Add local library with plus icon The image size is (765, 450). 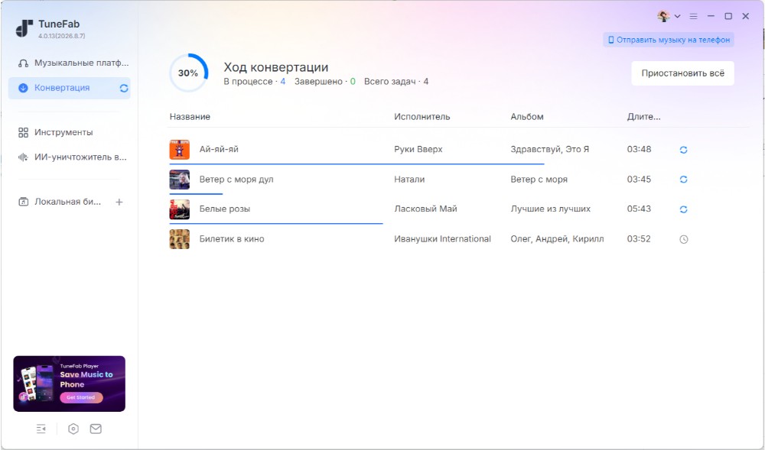(x=119, y=202)
